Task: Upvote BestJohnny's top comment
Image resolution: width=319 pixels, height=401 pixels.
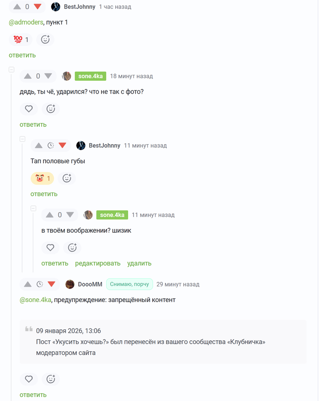Action: coord(17,7)
